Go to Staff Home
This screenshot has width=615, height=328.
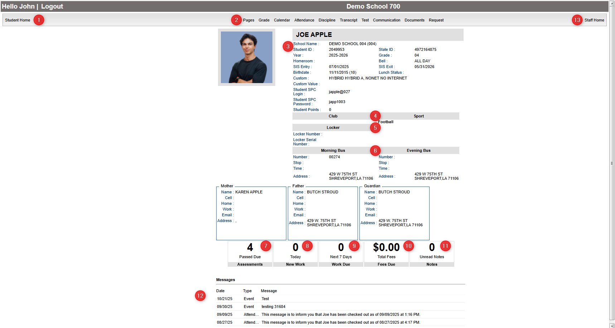(x=594, y=20)
